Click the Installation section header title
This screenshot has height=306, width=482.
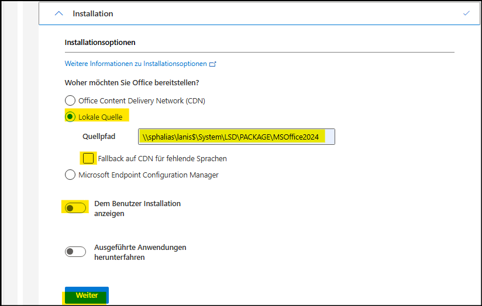(x=93, y=14)
